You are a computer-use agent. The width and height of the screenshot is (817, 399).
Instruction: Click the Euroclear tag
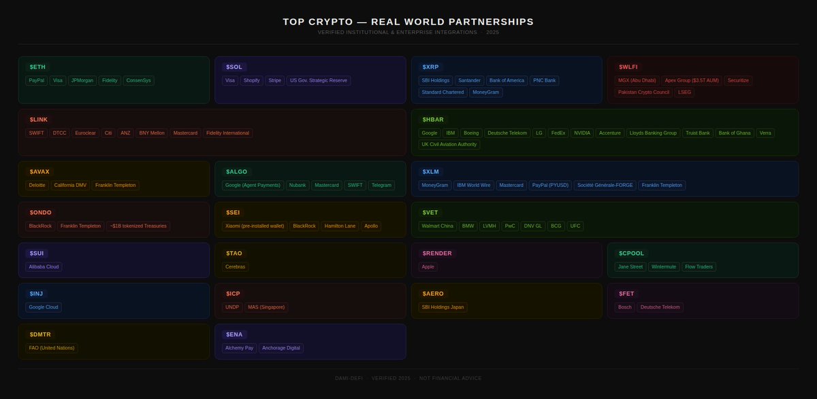click(85, 133)
